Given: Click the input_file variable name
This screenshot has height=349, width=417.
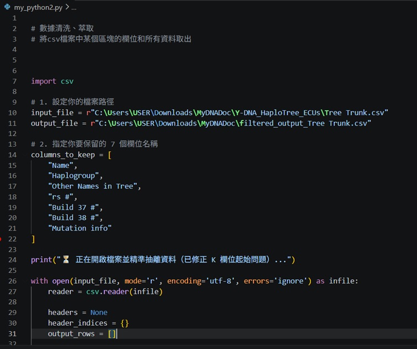Looking at the screenshot, I should 52,112.
